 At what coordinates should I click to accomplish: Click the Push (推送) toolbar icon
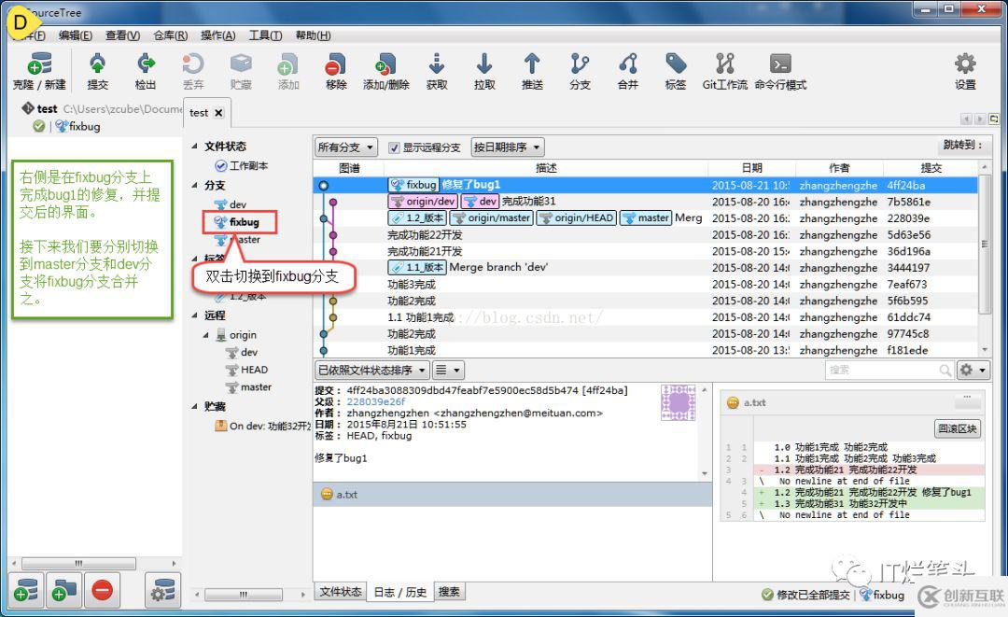532,71
